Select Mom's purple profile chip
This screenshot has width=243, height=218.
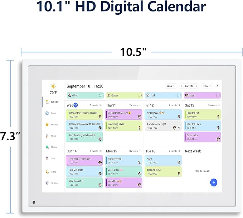(x=202, y=95)
